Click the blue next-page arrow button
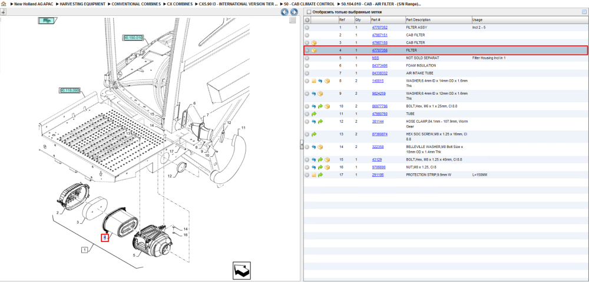Screen dimensions: 589x282 294,12
